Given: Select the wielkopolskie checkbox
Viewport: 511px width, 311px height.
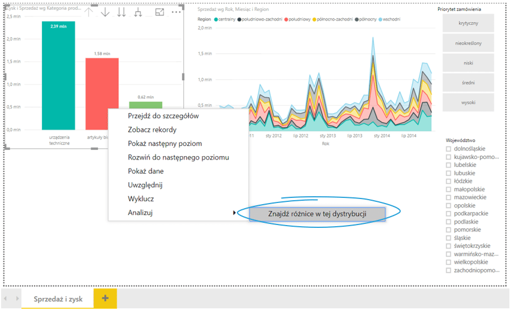Looking at the screenshot, I should 449,262.
